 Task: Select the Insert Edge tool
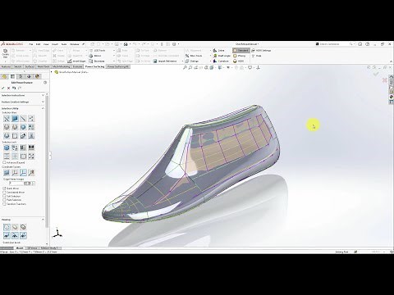[x=76, y=61]
